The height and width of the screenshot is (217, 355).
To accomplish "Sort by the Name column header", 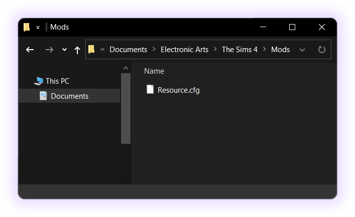I will click(154, 71).
